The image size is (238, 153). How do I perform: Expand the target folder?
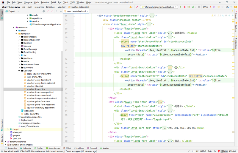pyautogui.click(x=8, y=129)
